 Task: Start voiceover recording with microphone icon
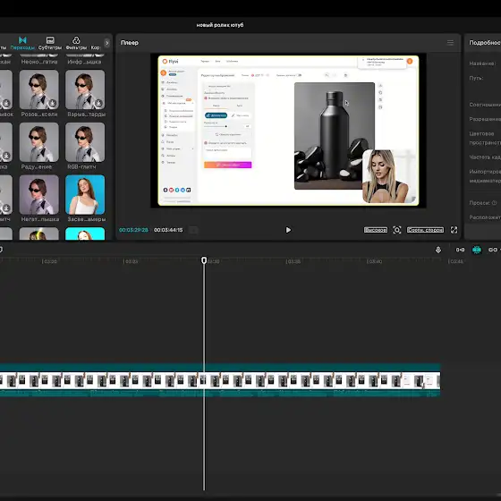tap(438, 250)
